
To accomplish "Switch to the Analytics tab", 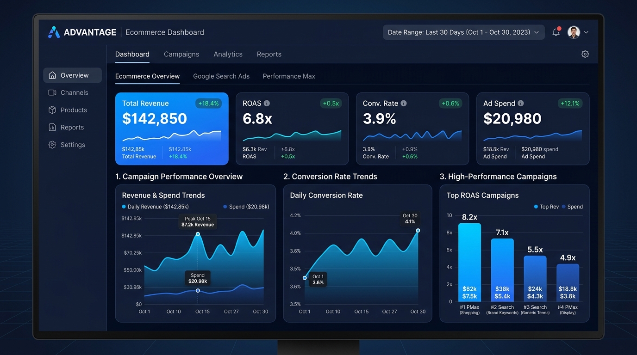I will pos(228,54).
